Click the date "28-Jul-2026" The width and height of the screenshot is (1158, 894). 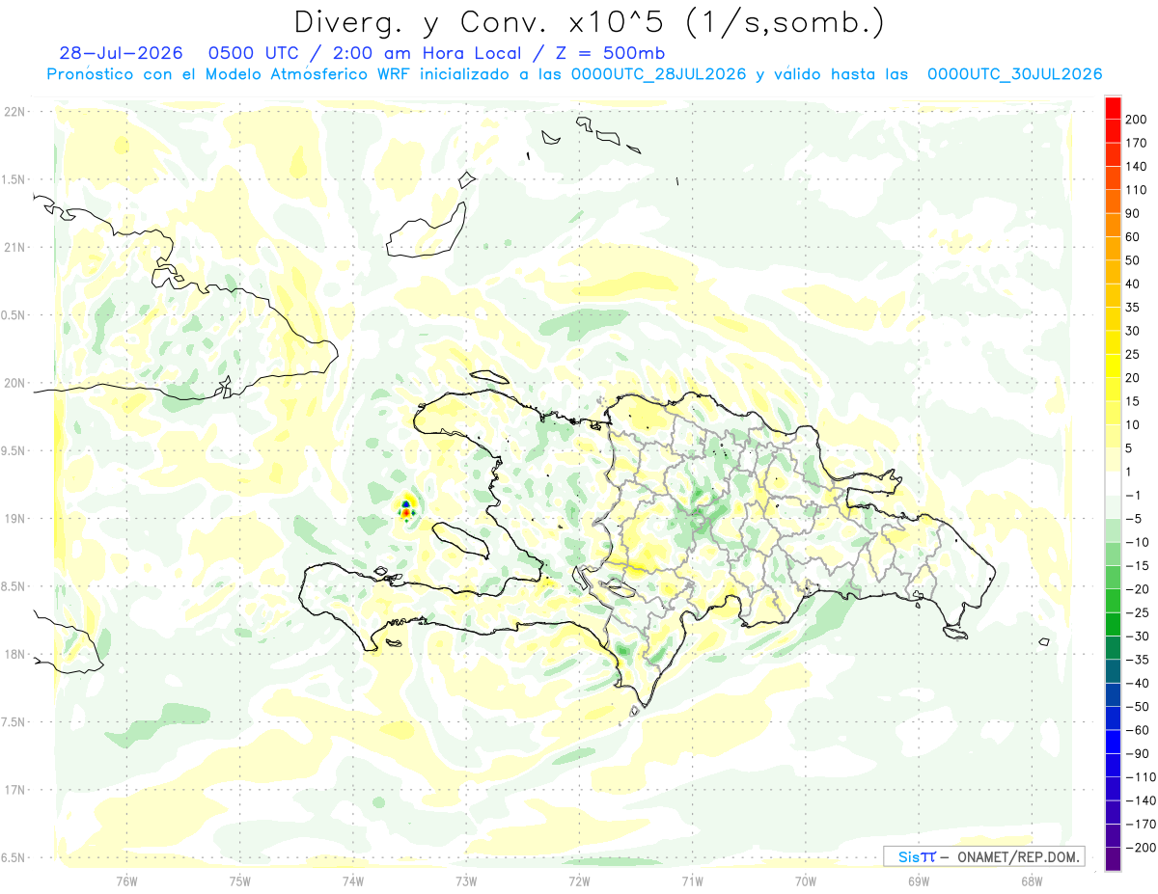[x=120, y=53]
